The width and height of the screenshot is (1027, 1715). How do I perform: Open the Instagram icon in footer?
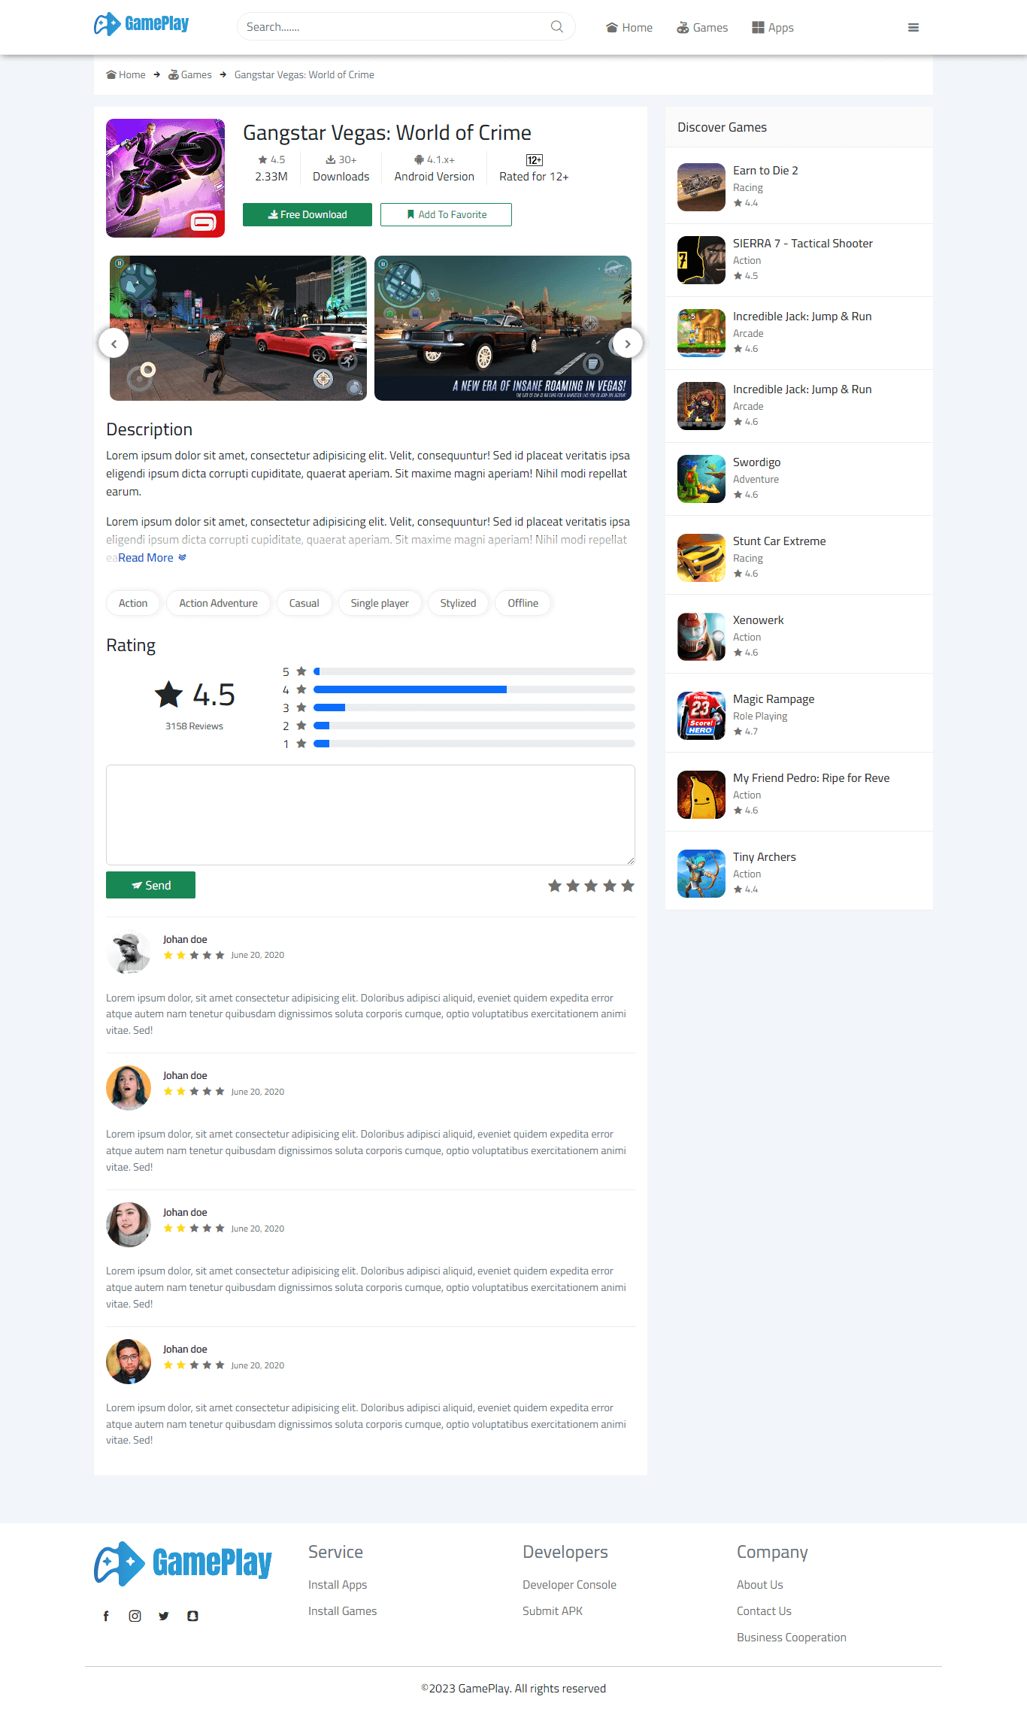point(135,1616)
